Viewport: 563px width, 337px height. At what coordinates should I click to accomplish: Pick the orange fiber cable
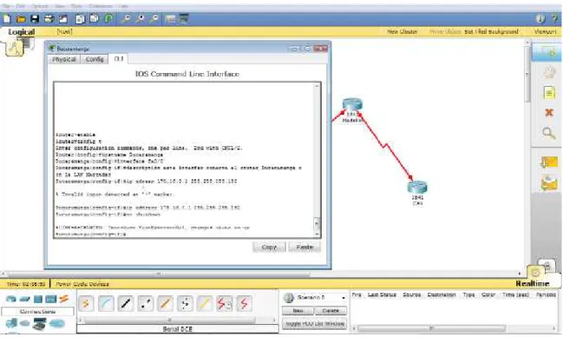point(165,304)
